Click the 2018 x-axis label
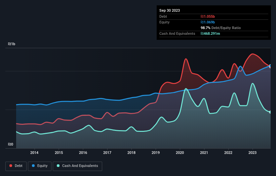This screenshot has width=276, height=176. click(131, 153)
